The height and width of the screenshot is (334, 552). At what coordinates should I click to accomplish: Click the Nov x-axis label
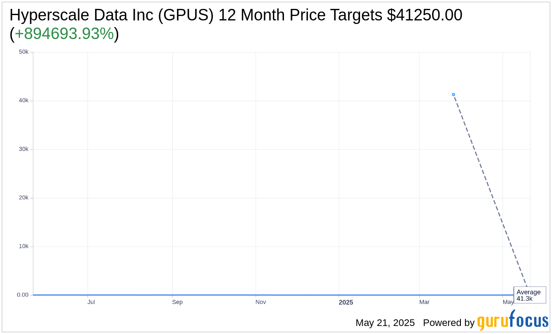point(260,302)
